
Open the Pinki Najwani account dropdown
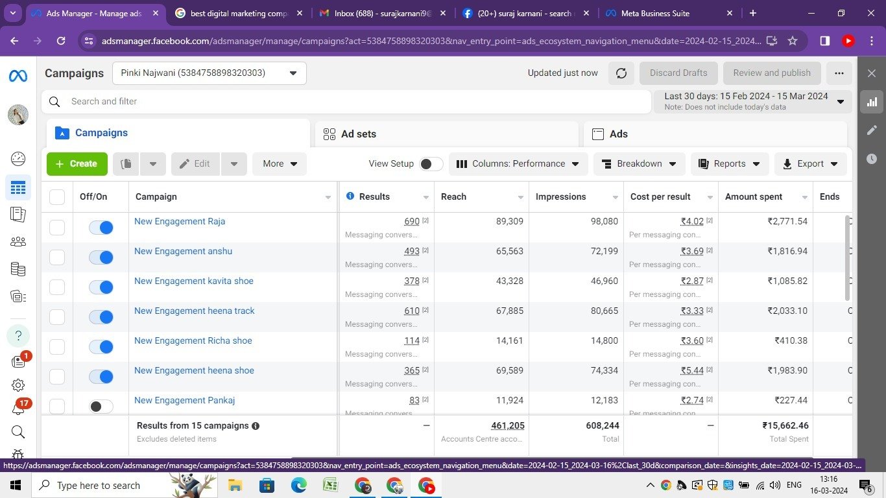click(209, 73)
